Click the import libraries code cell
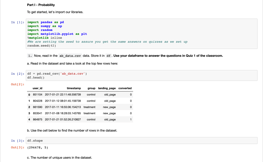Image resolution: width=263 pixels, height=162 pixels. pos(142,34)
